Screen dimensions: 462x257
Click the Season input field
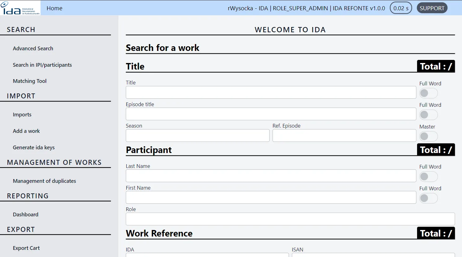coord(198,136)
